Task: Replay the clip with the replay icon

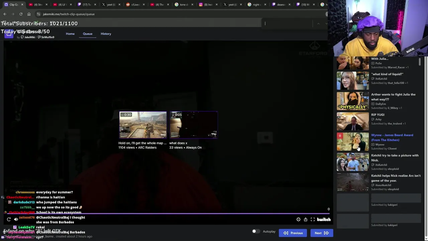Action: 9,220
